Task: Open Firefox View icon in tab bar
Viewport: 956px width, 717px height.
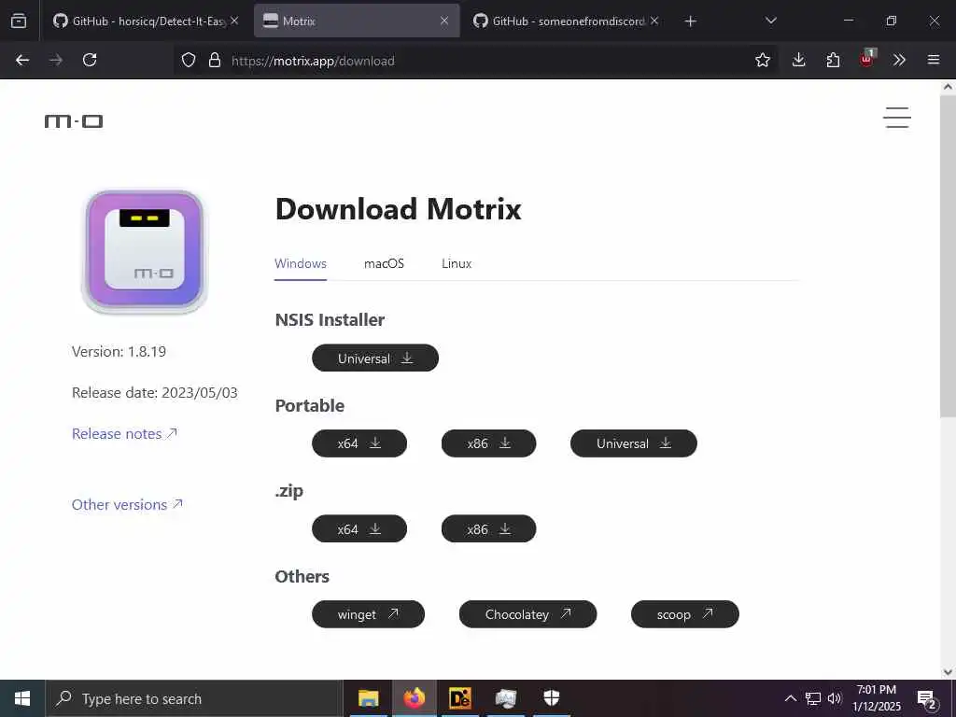Action: 19,21
